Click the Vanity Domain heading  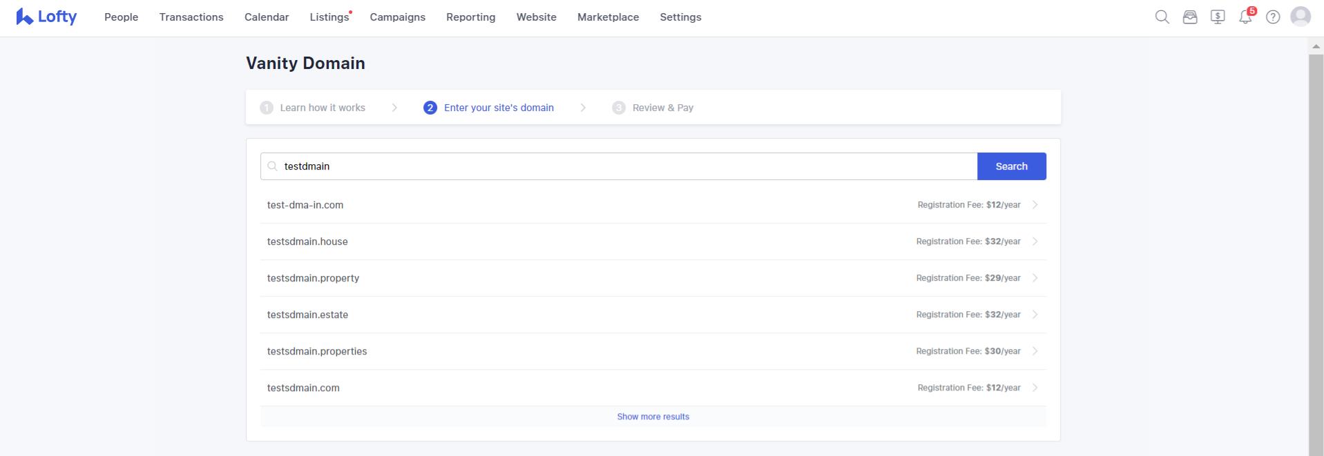click(x=305, y=63)
